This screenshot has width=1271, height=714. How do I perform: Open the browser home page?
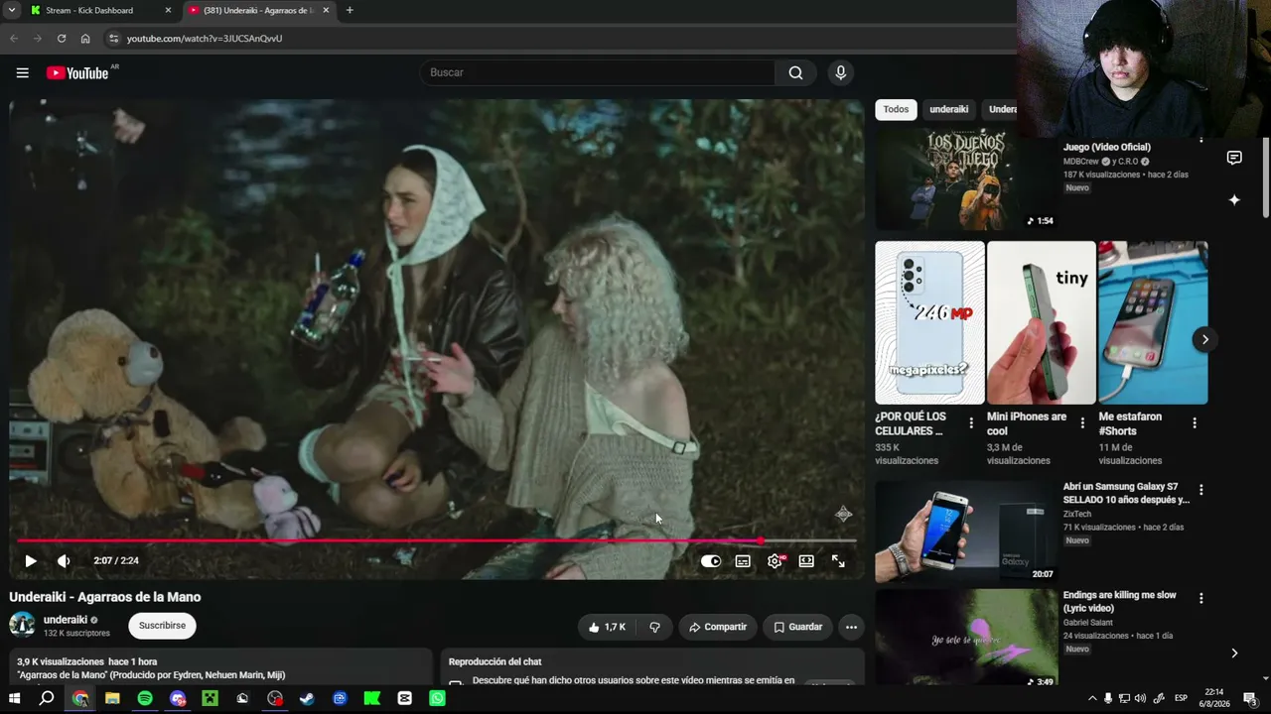(85, 39)
